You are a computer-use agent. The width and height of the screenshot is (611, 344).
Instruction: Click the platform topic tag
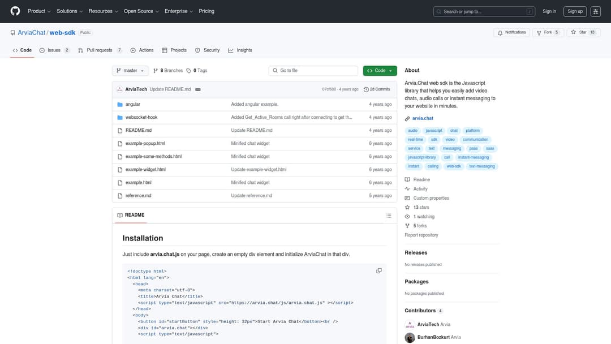(472, 131)
